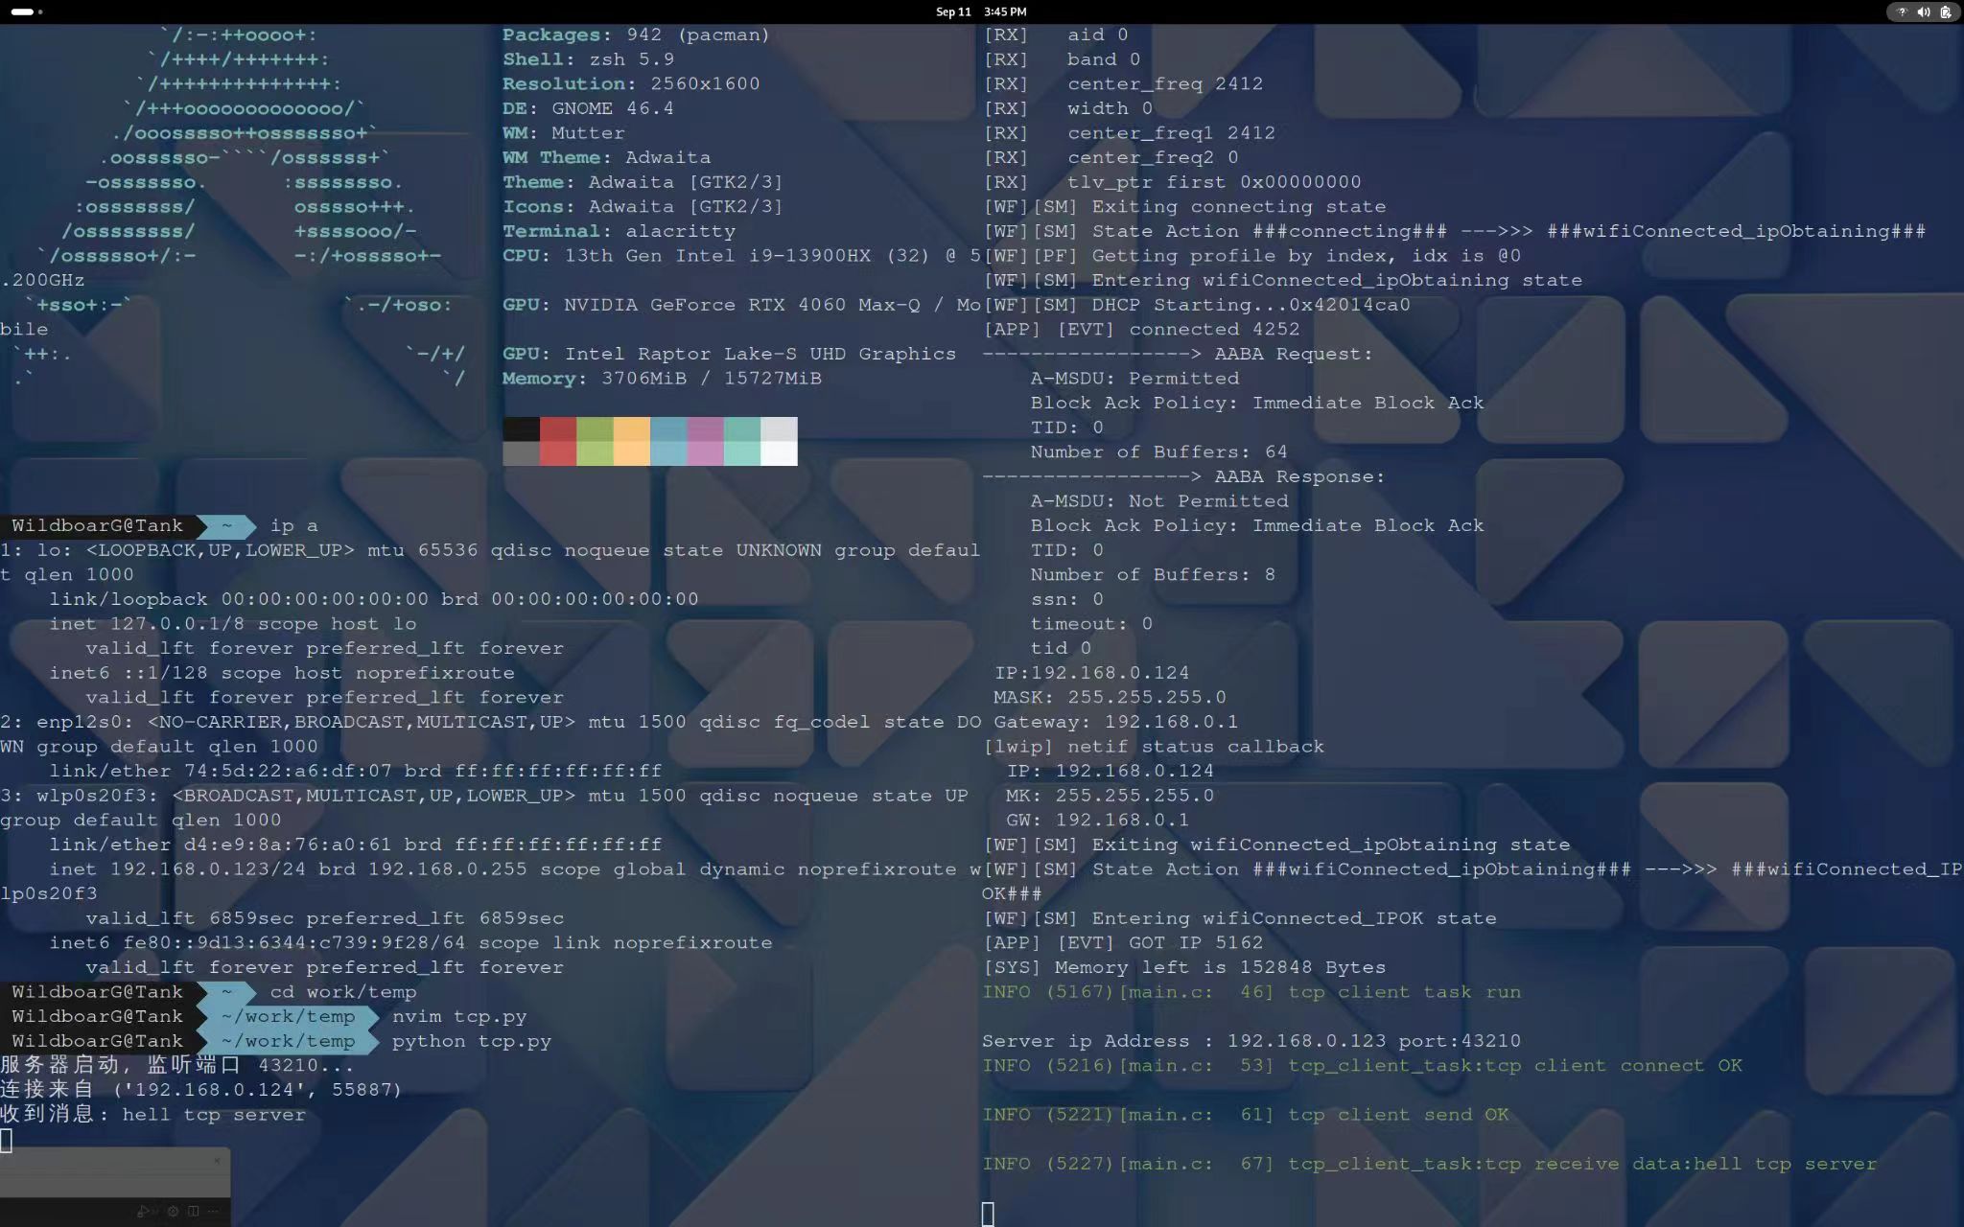Screen dimensions: 1964x1227
Task: Click the 'AABA Request:' header line
Action: click(1178, 354)
